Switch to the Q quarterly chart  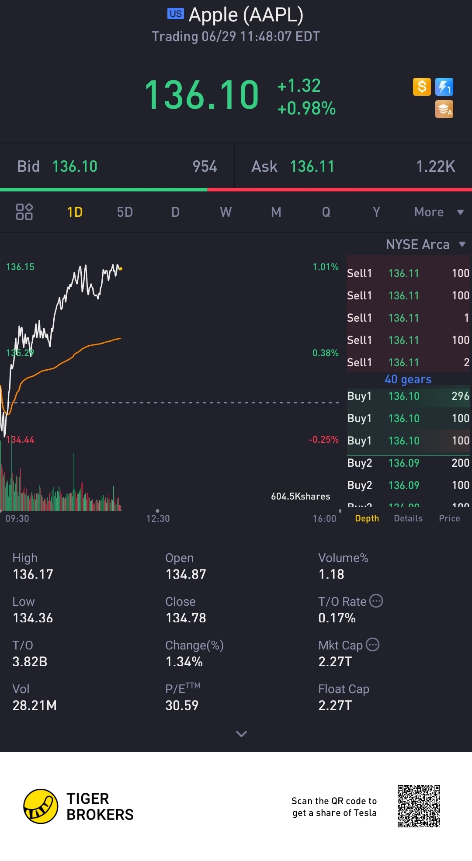[x=326, y=212]
